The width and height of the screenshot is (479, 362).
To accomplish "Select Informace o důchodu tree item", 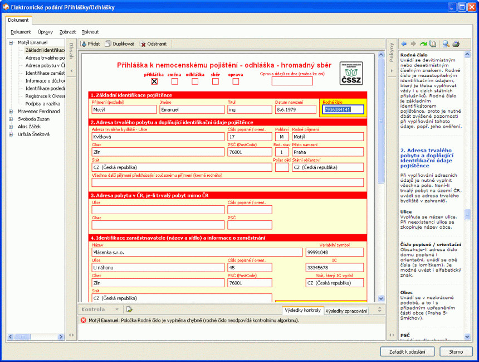I will 45,81.
